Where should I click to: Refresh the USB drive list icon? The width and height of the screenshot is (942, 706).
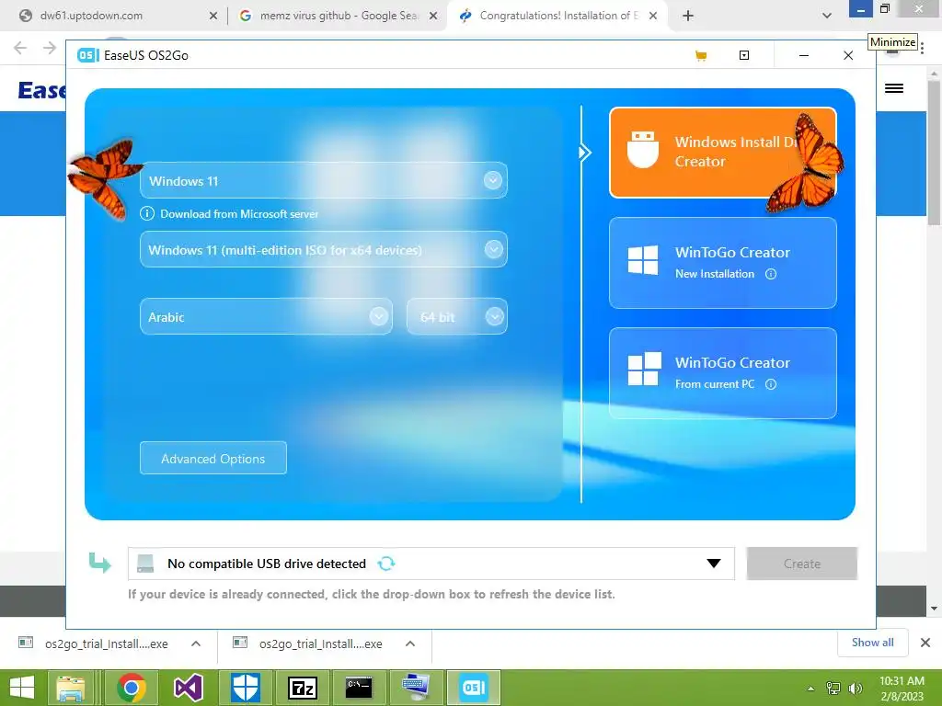[x=386, y=564]
